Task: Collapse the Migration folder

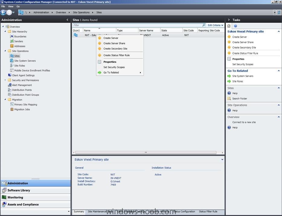Action: click(x=5, y=99)
